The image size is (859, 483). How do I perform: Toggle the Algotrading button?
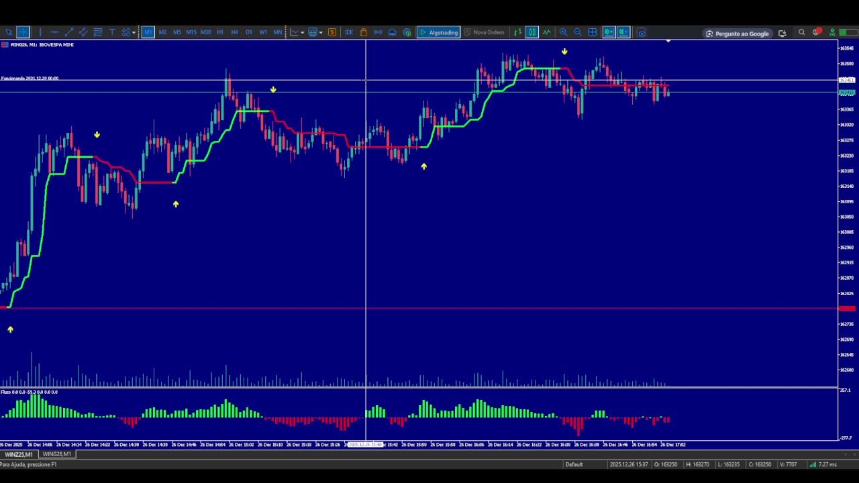(x=439, y=32)
